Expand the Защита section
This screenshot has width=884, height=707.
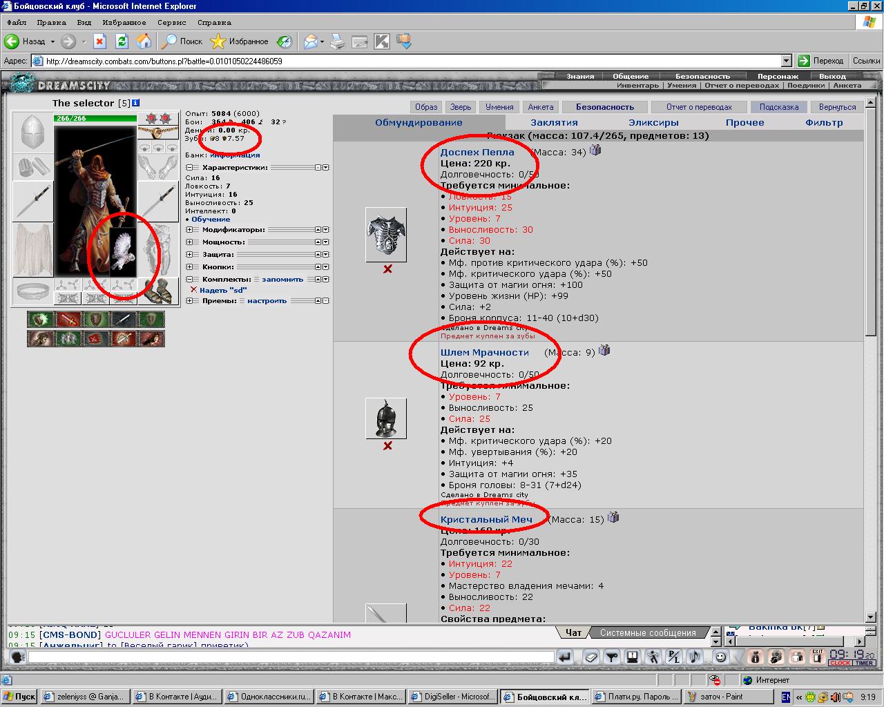click(190, 255)
